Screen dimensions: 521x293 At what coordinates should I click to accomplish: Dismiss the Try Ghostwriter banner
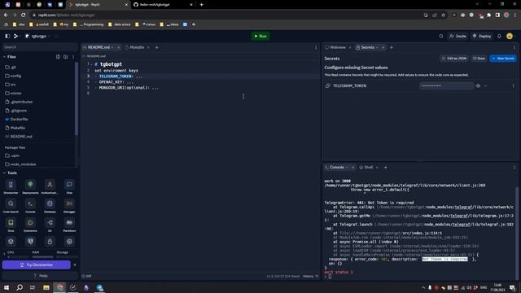(75, 265)
